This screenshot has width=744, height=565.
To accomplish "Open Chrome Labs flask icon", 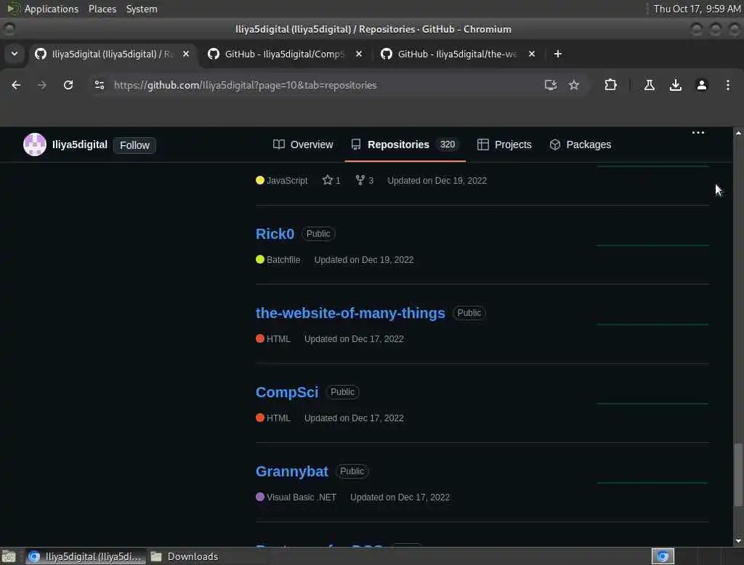I will coord(649,85).
